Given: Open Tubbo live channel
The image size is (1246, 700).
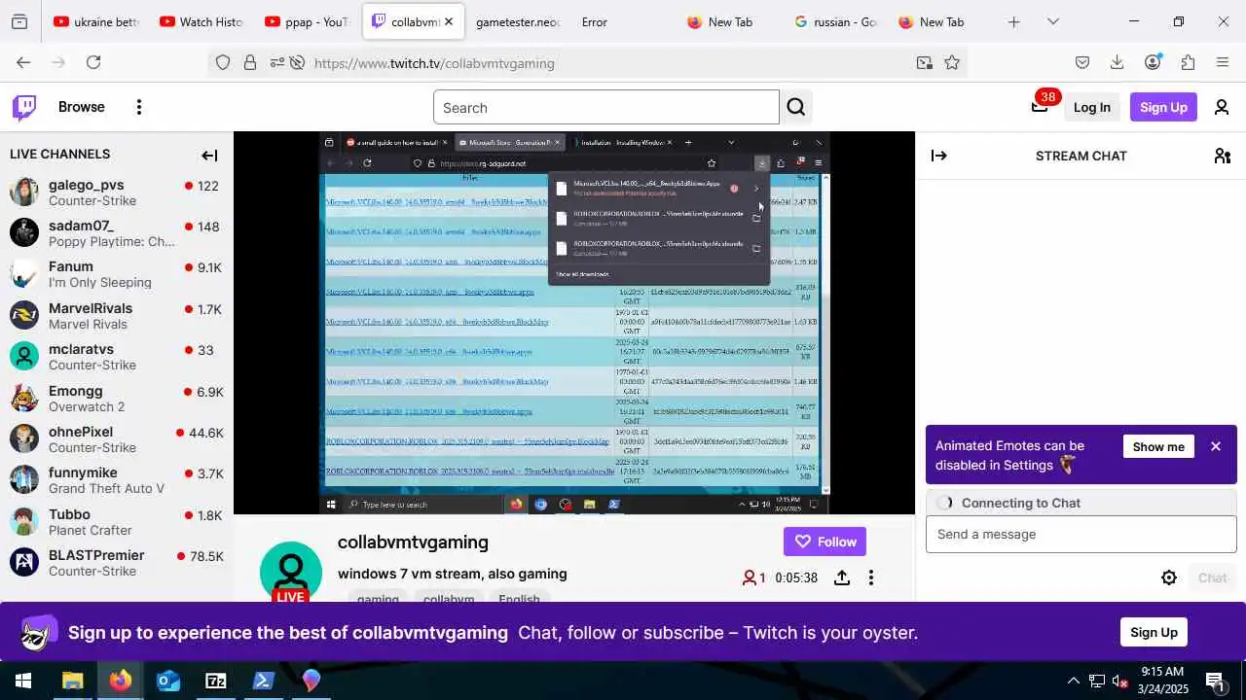Looking at the screenshot, I should pos(117,522).
